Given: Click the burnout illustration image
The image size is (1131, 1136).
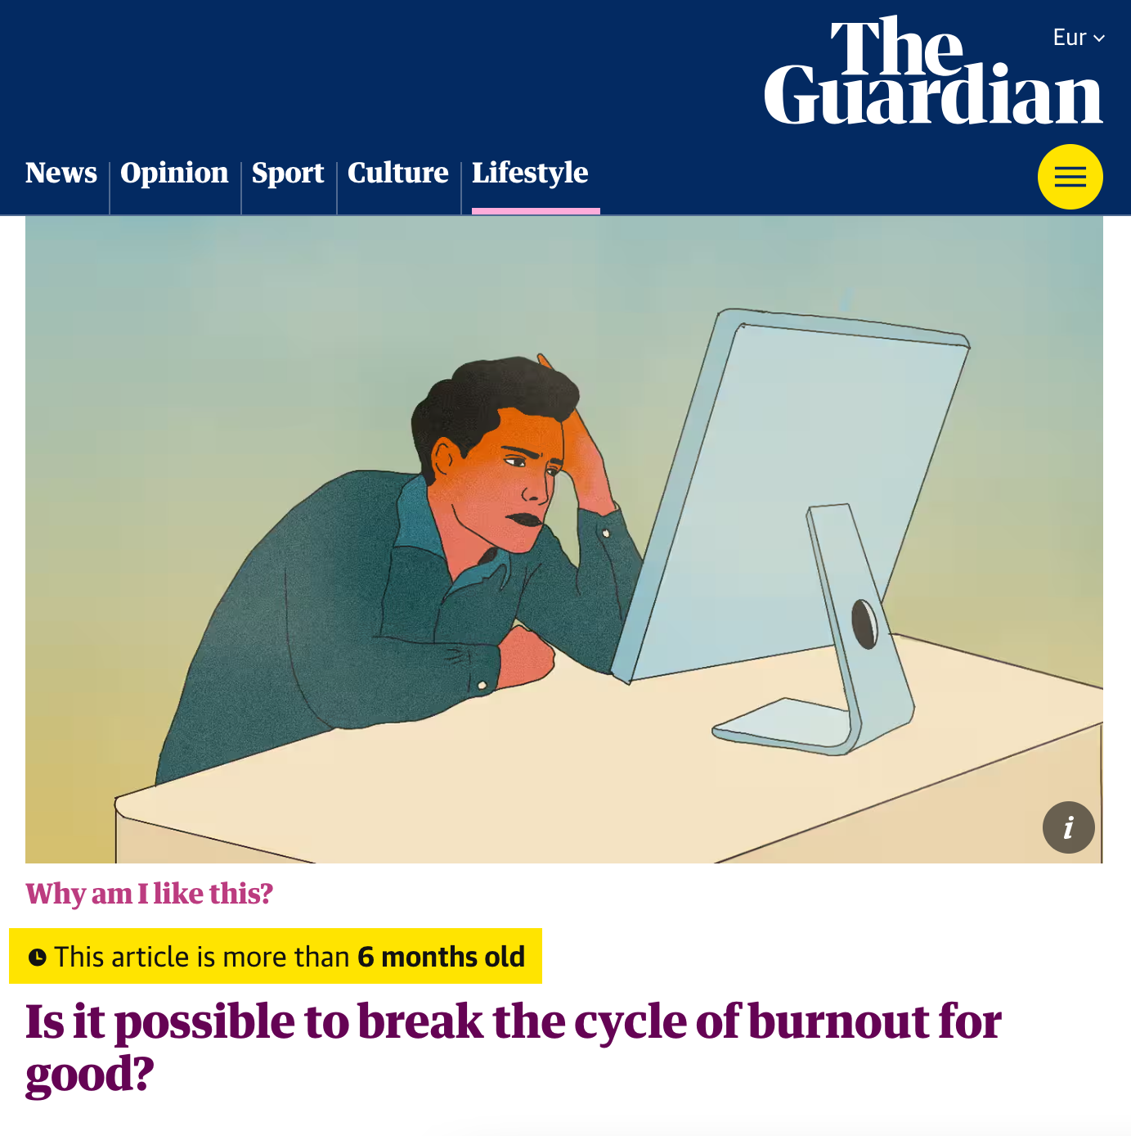Looking at the screenshot, I should point(564,539).
